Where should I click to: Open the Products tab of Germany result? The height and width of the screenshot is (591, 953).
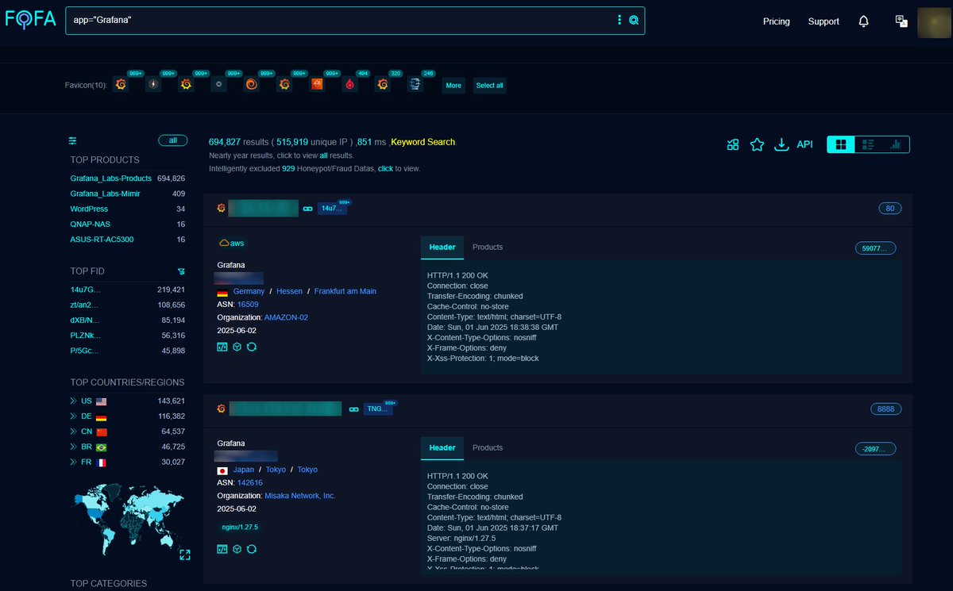tap(488, 248)
